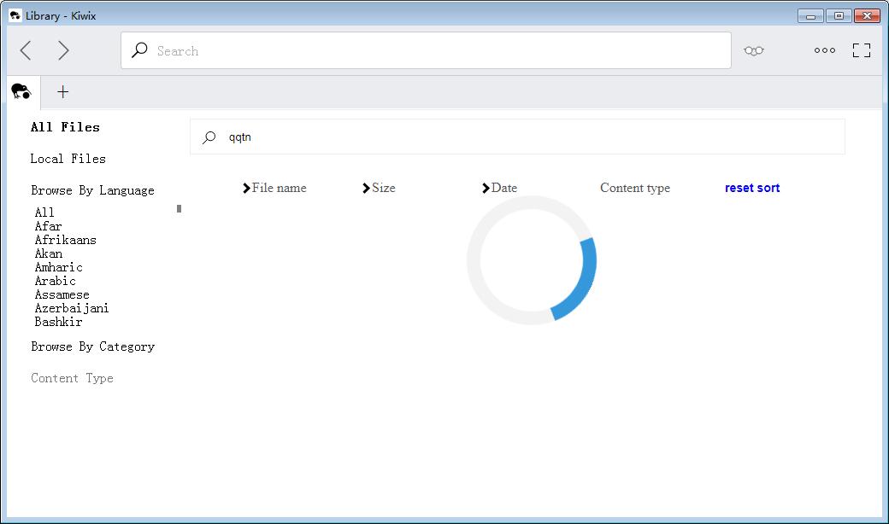
Task: Switch to Local Files
Action: 68,159
